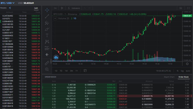Set chart range to 7D

61,71
